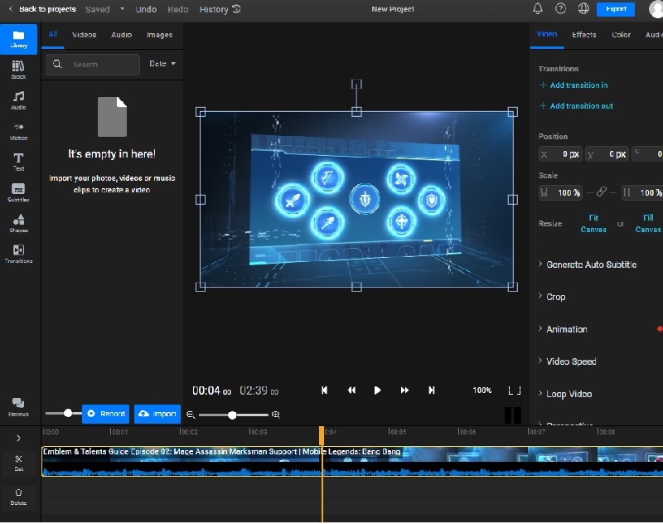The height and width of the screenshot is (524, 663).
Task: Open the Subtitles panel
Action: tap(18, 192)
